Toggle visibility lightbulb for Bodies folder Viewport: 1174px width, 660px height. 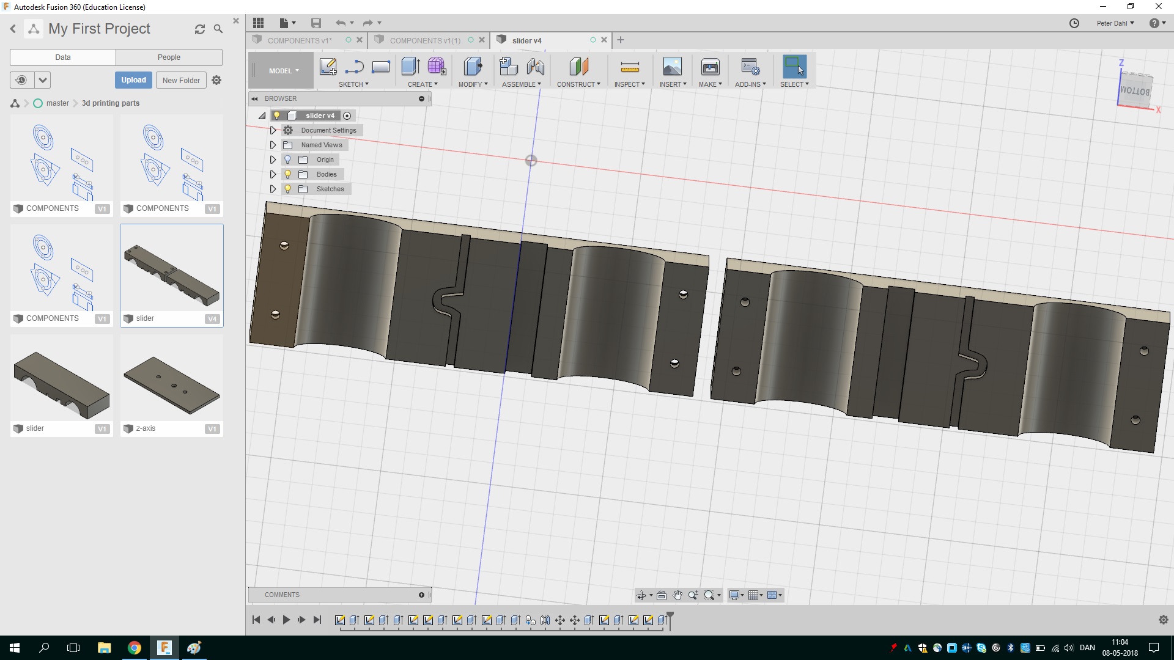(287, 174)
